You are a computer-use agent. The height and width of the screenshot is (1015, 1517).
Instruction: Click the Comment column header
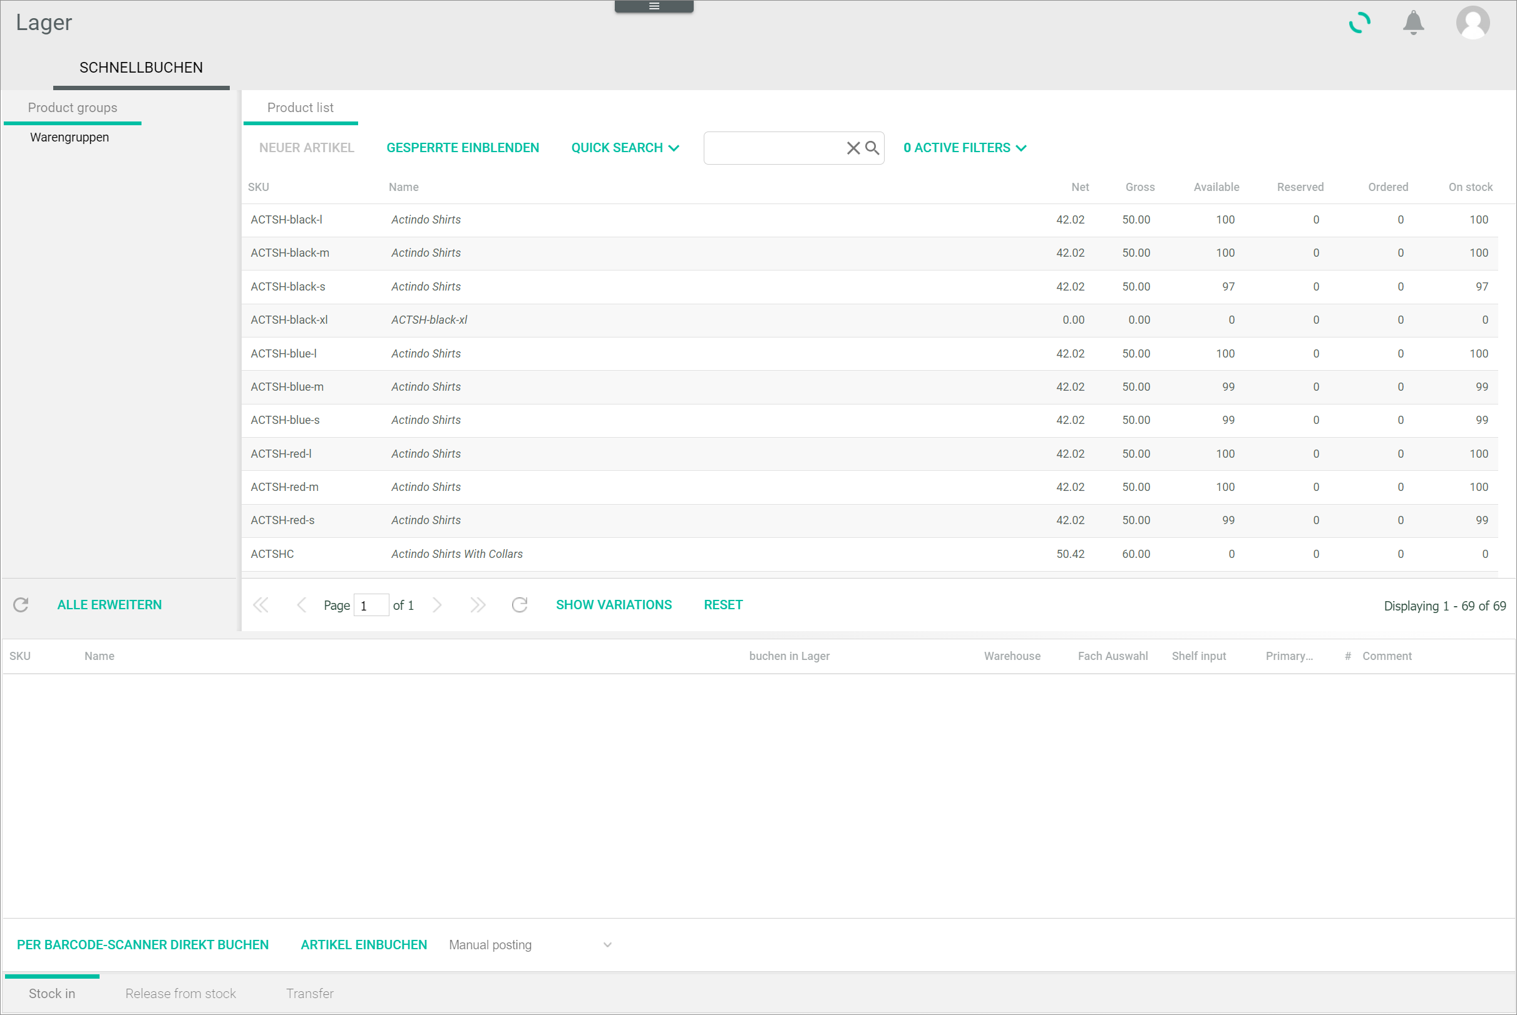(x=1387, y=656)
